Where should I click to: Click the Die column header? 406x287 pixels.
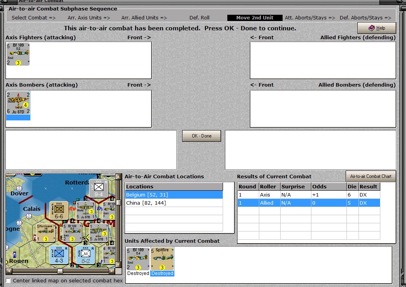(352, 186)
